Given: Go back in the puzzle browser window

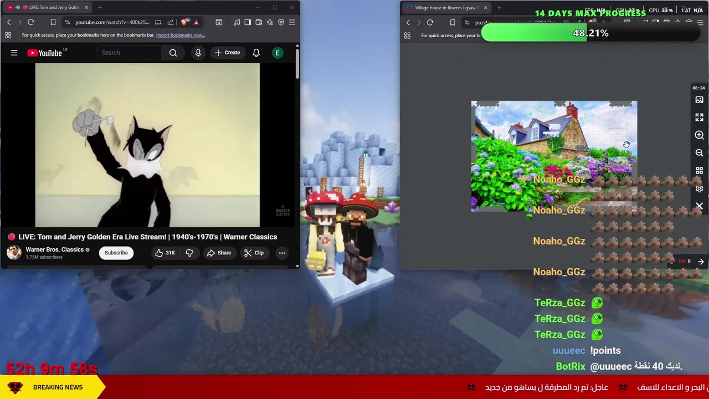Looking at the screenshot, I should 408,23.
